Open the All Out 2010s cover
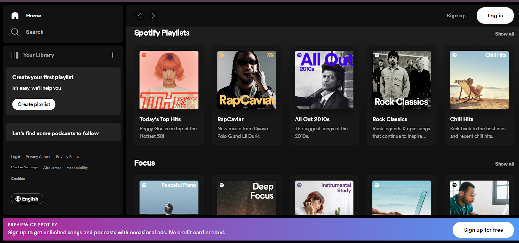 point(324,80)
